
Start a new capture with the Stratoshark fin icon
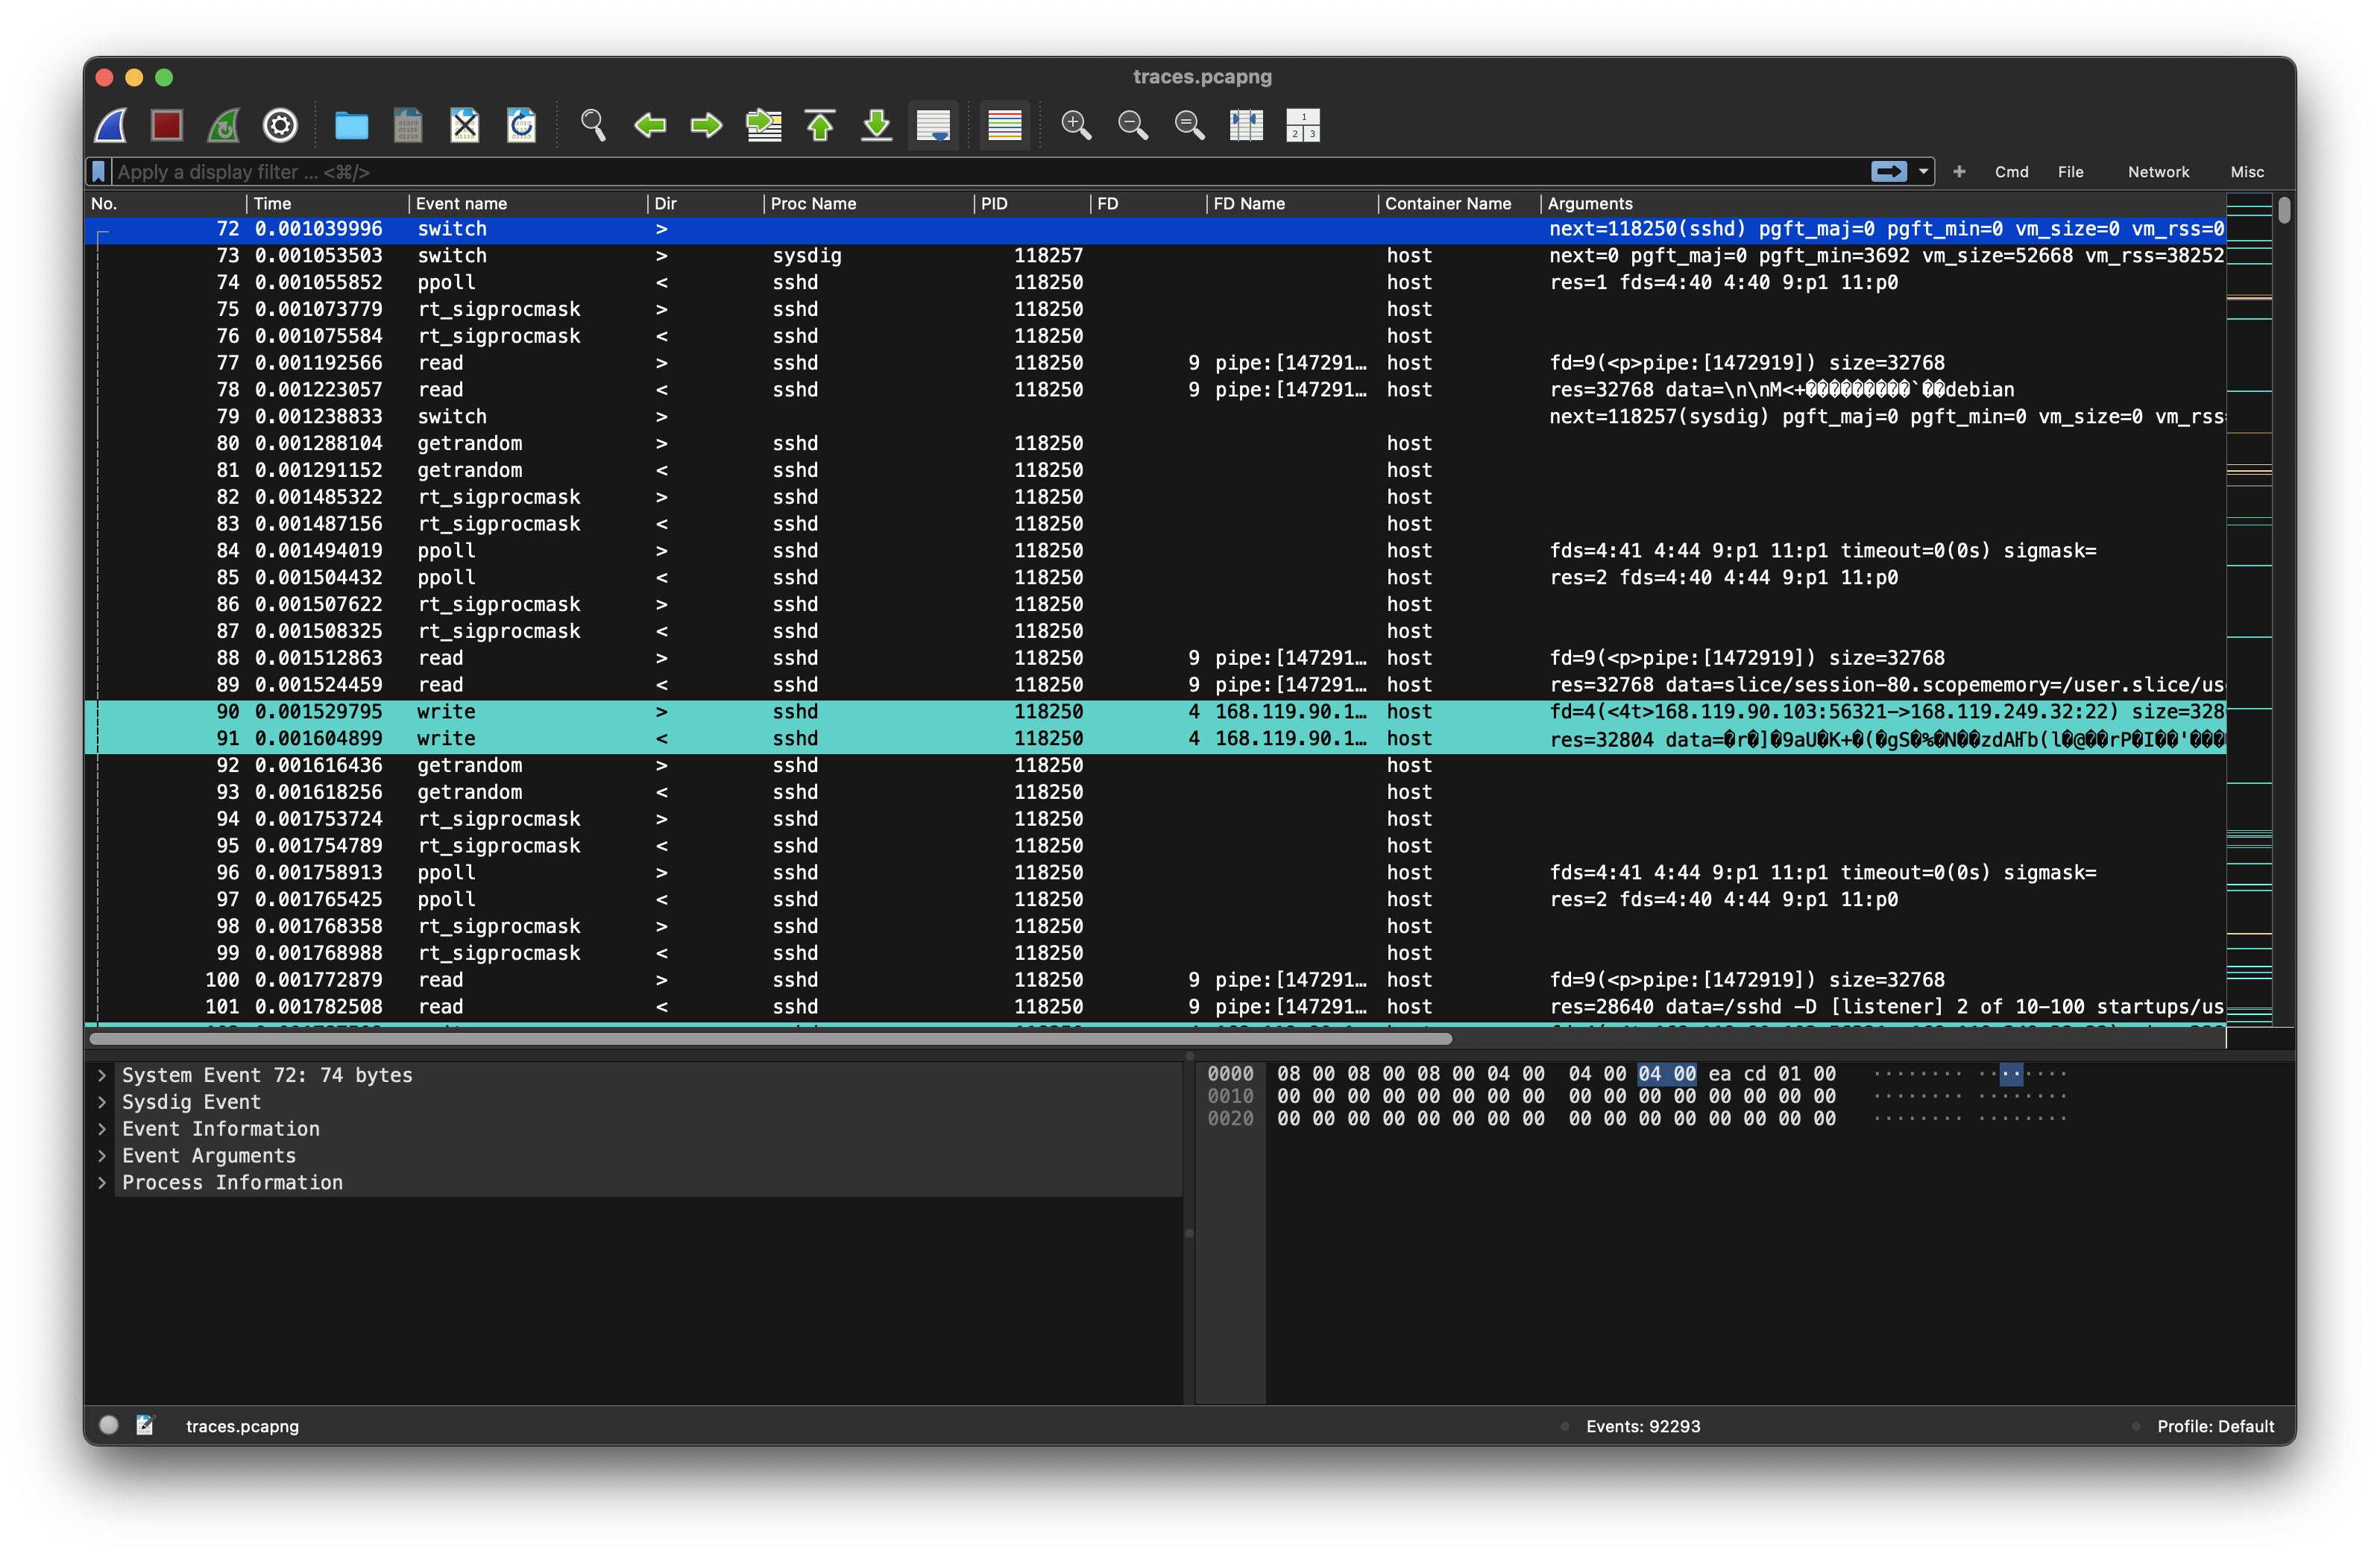[110, 125]
